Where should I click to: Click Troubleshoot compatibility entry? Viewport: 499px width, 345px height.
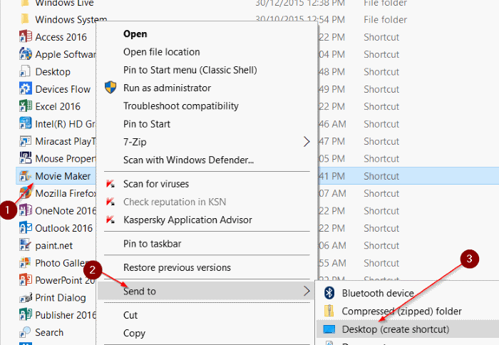(x=180, y=105)
